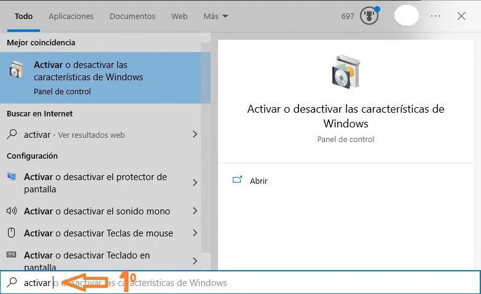Click the Abrir open-window icon
This screenshot has width=481, height=294.
pyautogui.click(x=237, y=179)
